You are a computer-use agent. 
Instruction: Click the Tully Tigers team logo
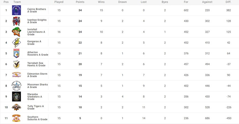point(16,107)
